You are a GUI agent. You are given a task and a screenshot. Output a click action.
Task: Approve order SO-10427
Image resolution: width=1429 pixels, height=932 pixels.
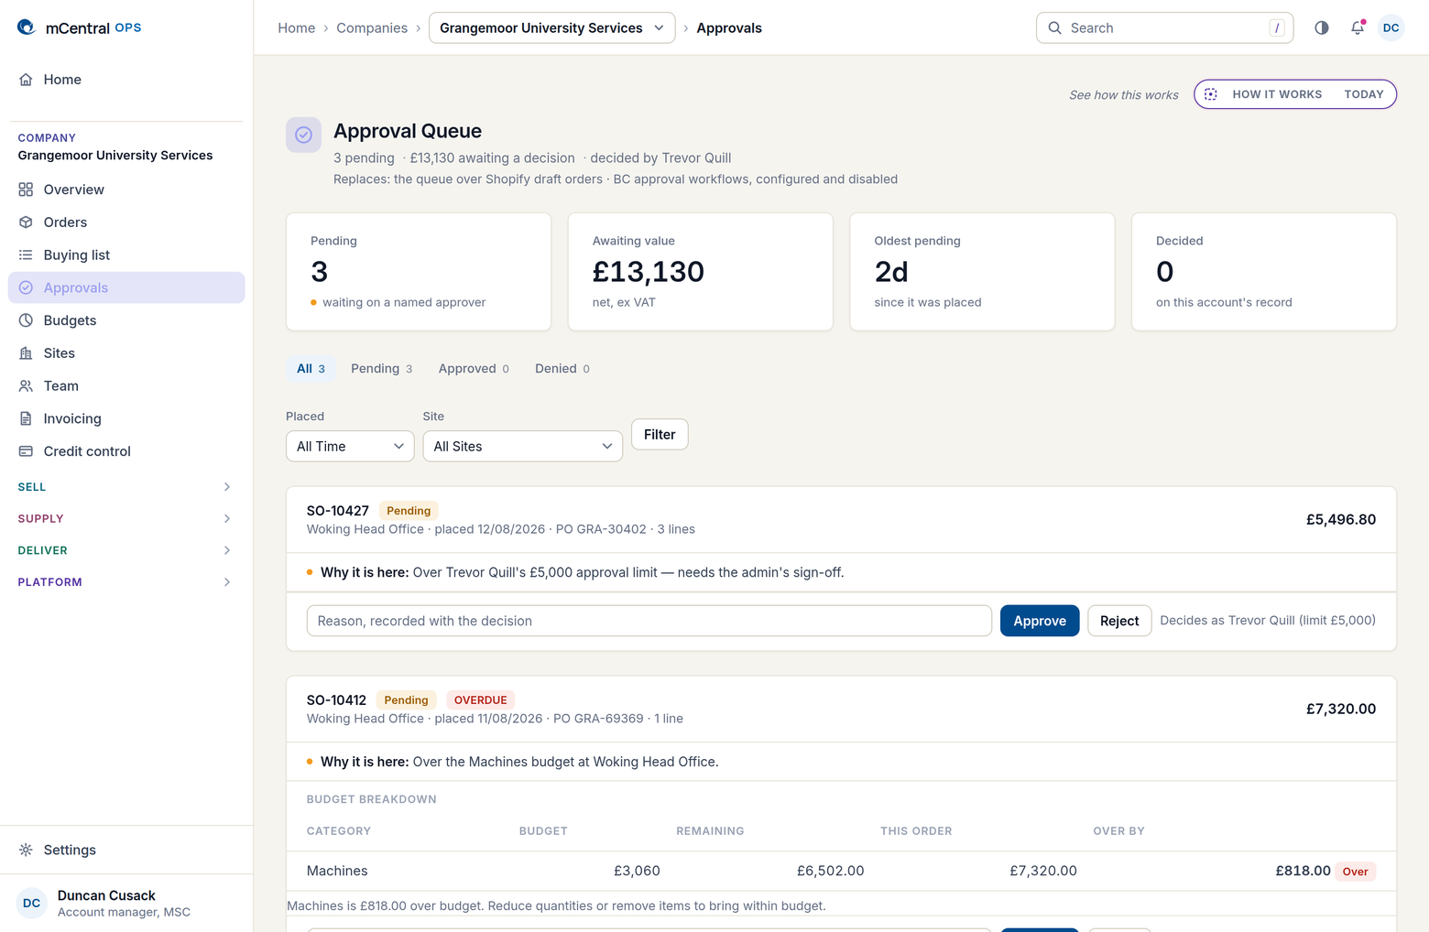pyautogui.click(x=1040, y=621)
